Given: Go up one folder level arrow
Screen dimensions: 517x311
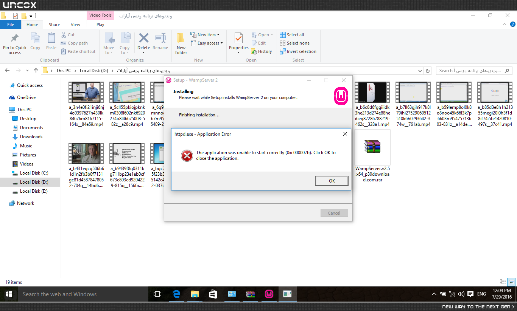Looking at the screenshot, I should point(36,70).
